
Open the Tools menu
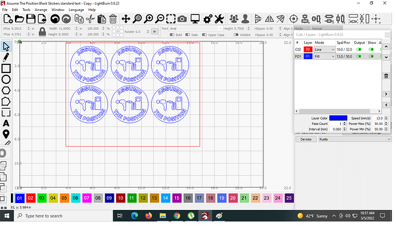pos(26,10)
